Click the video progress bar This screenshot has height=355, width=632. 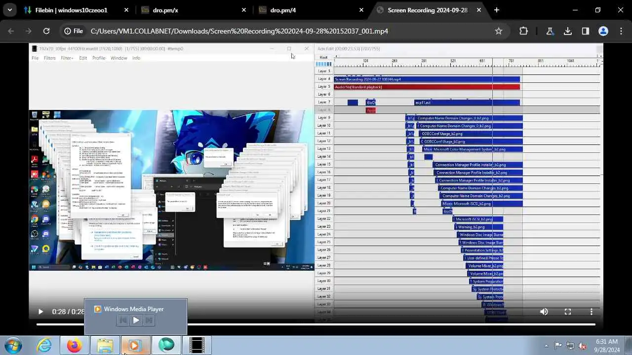[316, 324]
